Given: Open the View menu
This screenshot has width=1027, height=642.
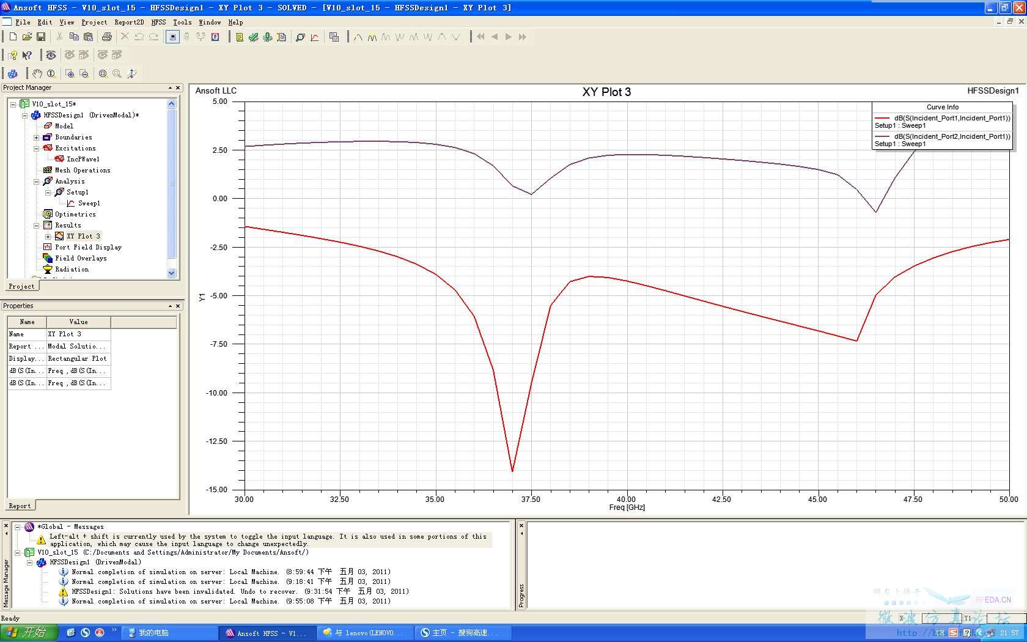Looking at the screenshot, I should click(x=67, y=22).
